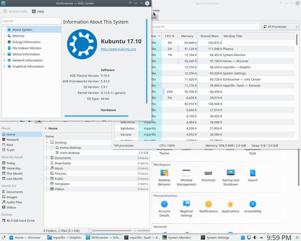The width and height of the screenshot is (301, 241).
Task: Collapse the Desktop folder in Dolphin
Action: point(47,142)
